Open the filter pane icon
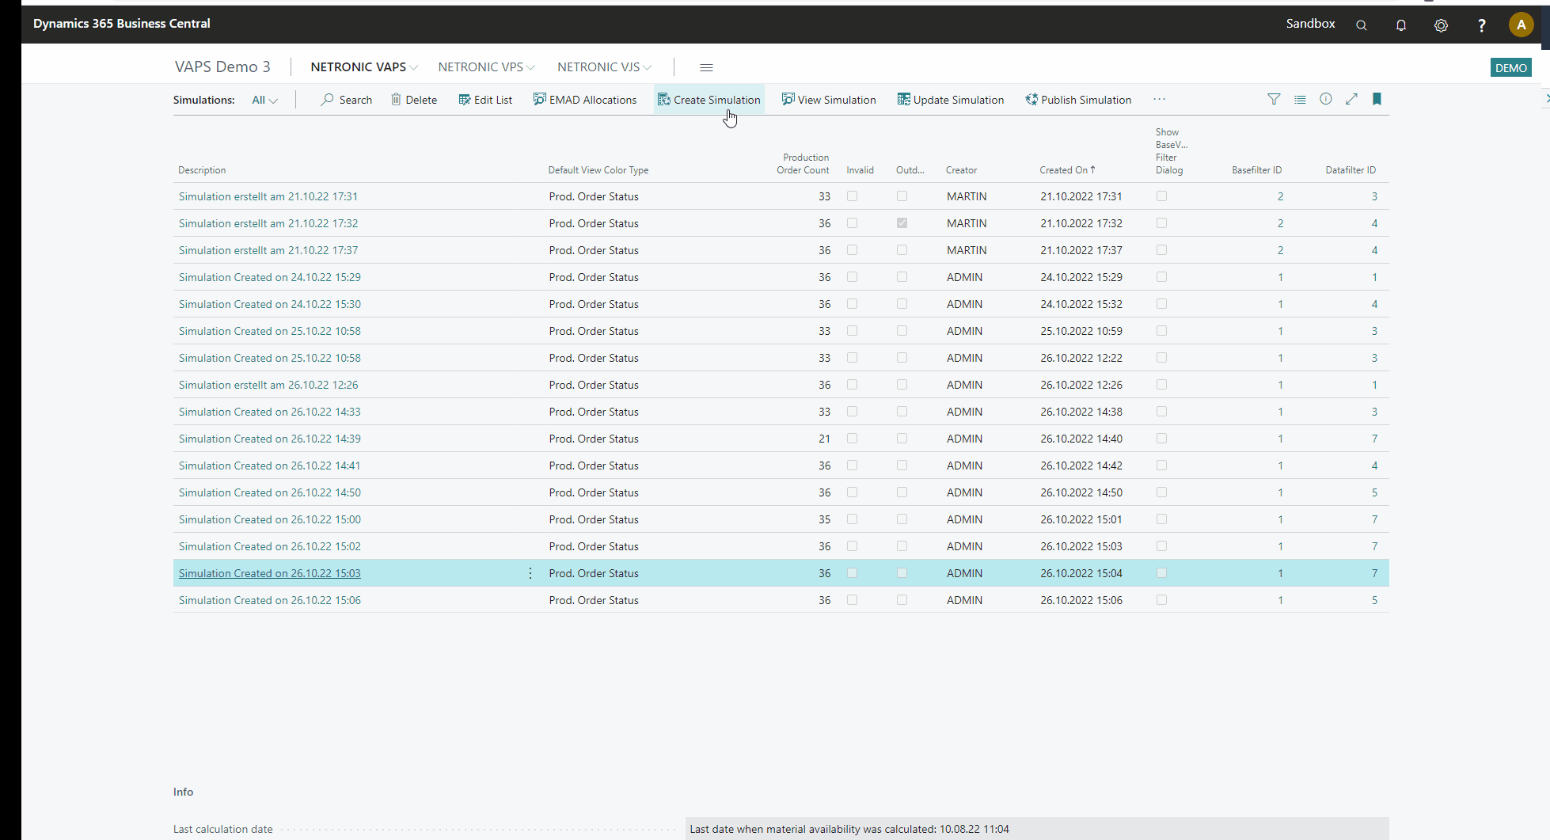The height and width of the screenshot is (840, 1550). click(1273, 99)
